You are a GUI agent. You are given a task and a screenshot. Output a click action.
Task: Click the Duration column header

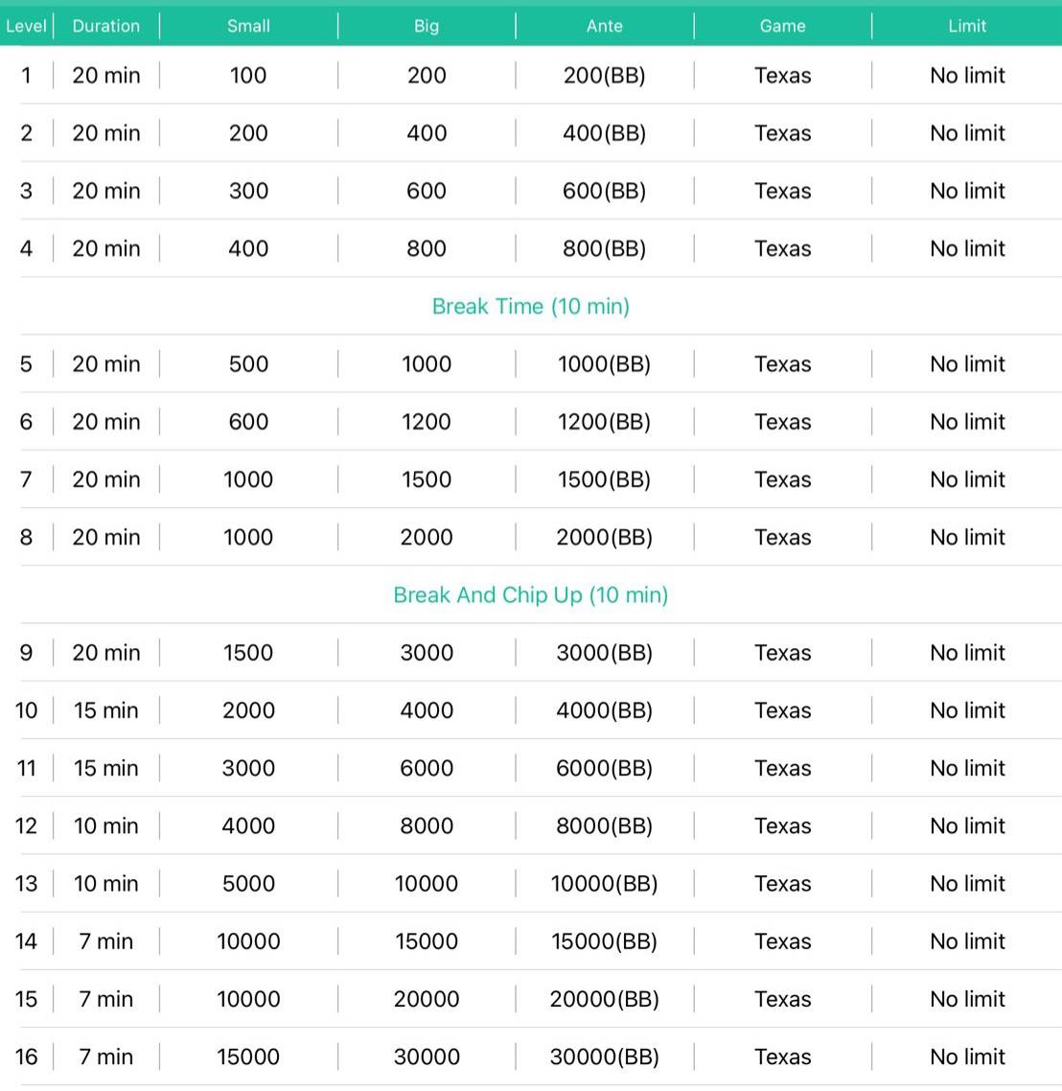click(x=105, y=26)
